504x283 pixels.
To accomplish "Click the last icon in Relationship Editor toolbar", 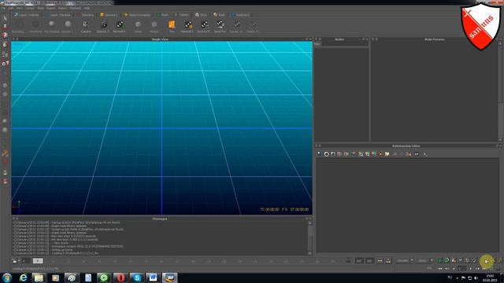I will 425,154.
